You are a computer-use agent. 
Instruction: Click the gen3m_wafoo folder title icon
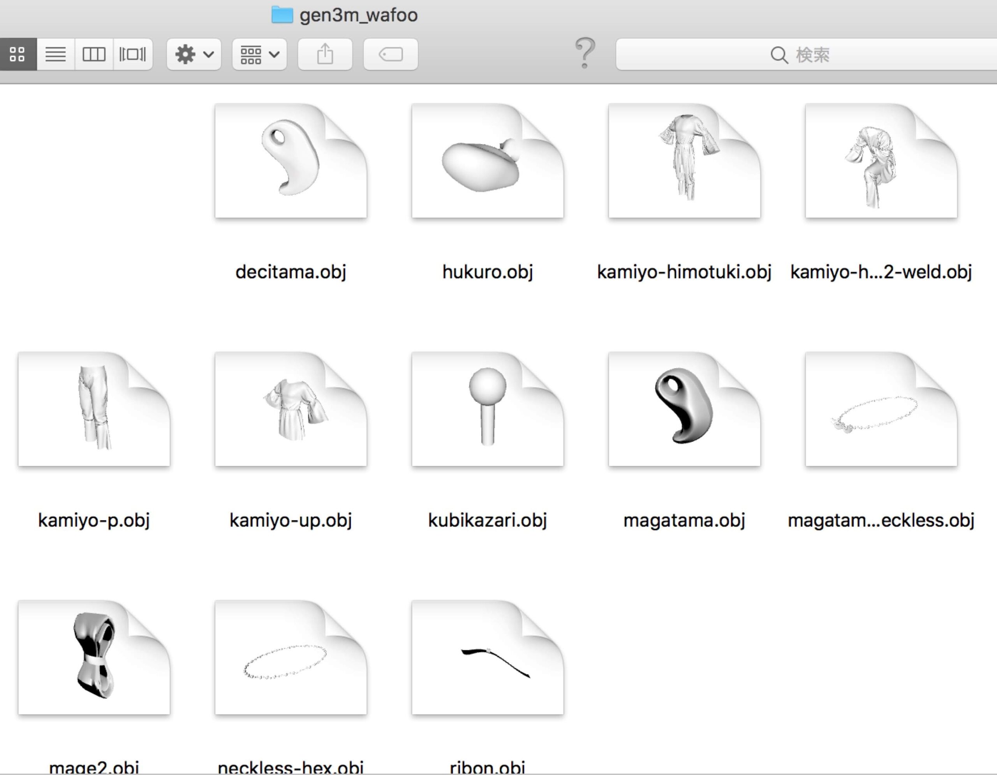tap(282, 15)
